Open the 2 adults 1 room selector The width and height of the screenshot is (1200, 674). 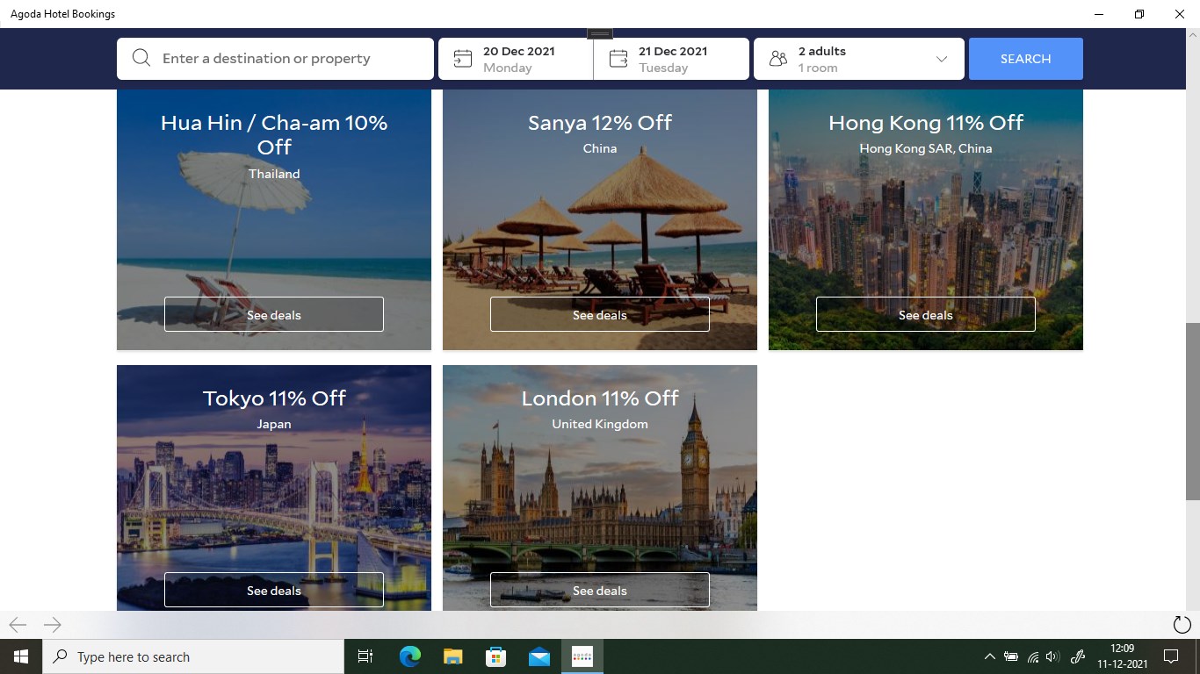[x=858, y=59]
